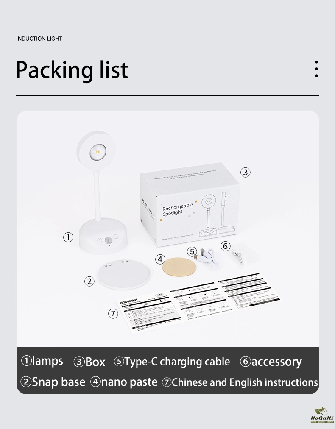
Task: Click the three vertical dots menu
Action: pyautogui.click(x=316, y=69)
